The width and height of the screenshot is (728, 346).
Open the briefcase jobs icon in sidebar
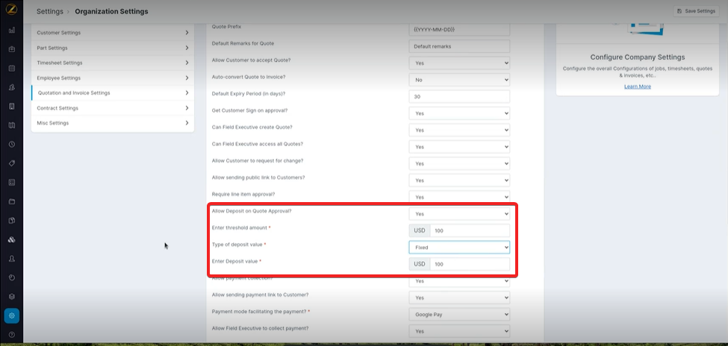point(12,49)
